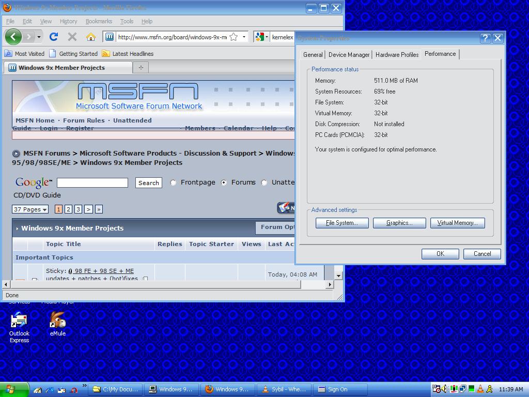Screen dimensions: 529x397
Task: Open the Firefox Bookmarks menu
Action: click(x=99, y=21)
